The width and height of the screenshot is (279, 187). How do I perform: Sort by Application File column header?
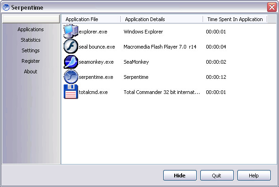(91, 19)
